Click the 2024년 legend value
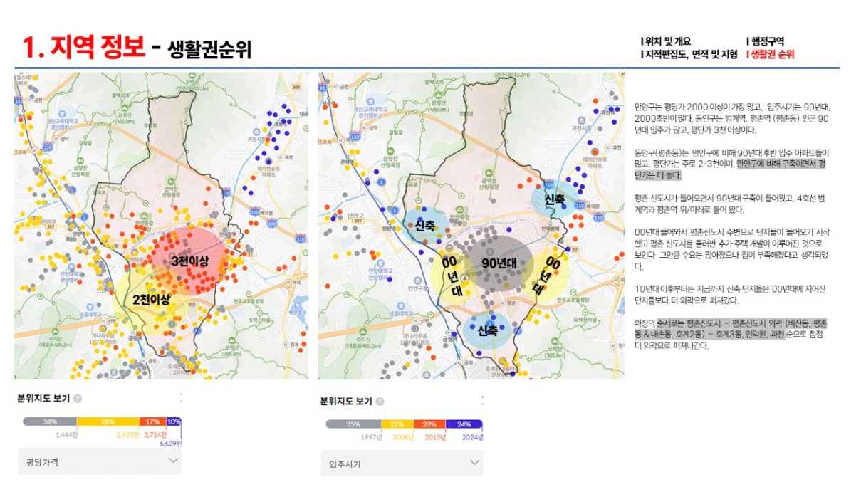Image resolution: width=866 pixels, height=487 pixels. tap(471, 436)
